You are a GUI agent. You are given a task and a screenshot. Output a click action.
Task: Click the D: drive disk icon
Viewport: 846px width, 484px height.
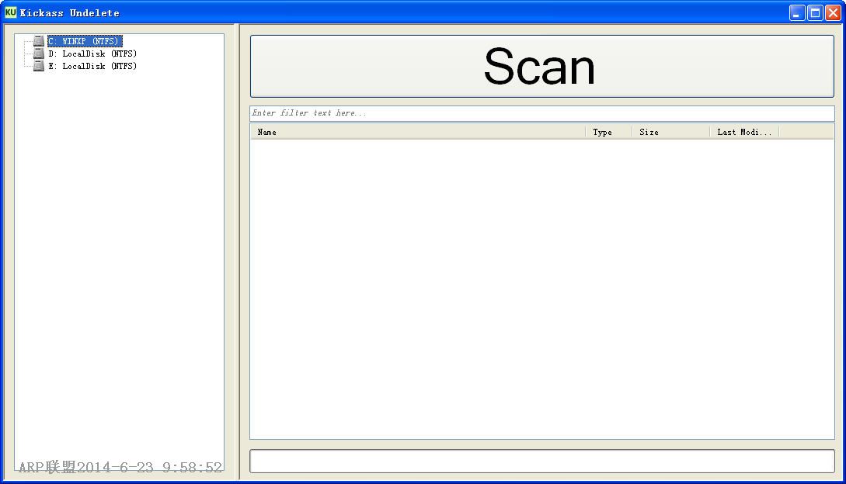(x=39, y=54)
